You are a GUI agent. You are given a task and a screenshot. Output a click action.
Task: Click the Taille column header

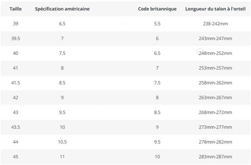[15, 9]
